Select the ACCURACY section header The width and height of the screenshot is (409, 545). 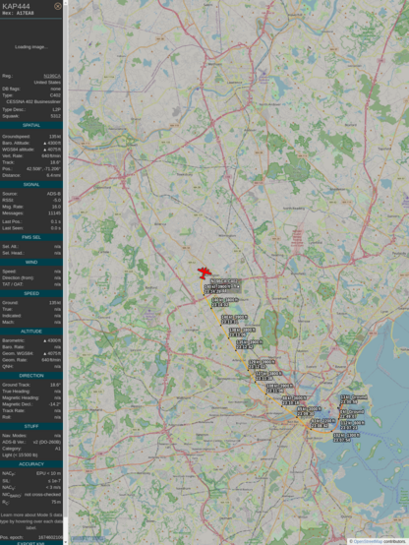click(31, 464)
